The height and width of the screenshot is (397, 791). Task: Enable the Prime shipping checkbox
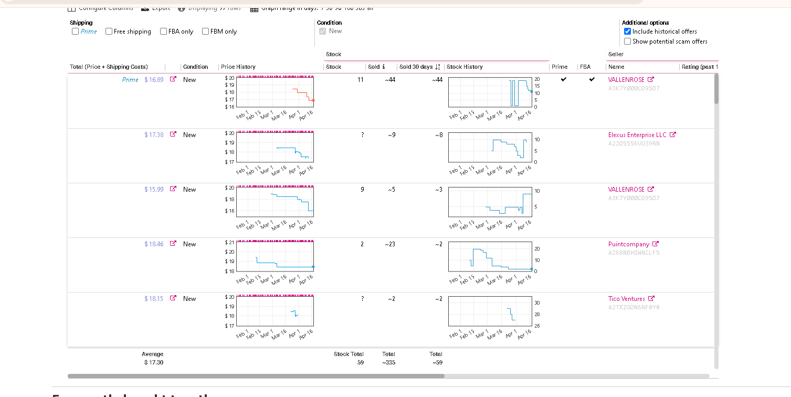[x=75, y=32]
